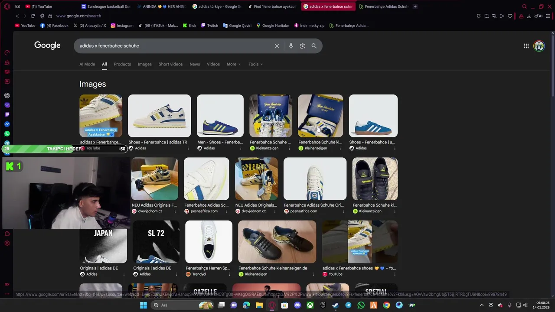Open Telegram from the taskbar

click(x=348, y=305)
